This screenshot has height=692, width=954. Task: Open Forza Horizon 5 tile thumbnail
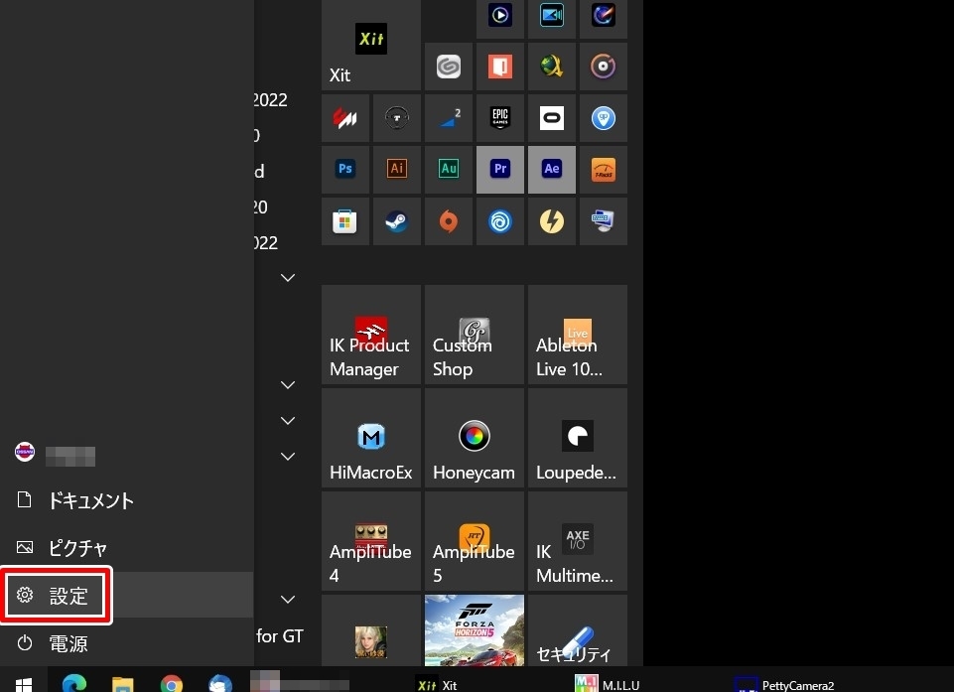point(475,630)
